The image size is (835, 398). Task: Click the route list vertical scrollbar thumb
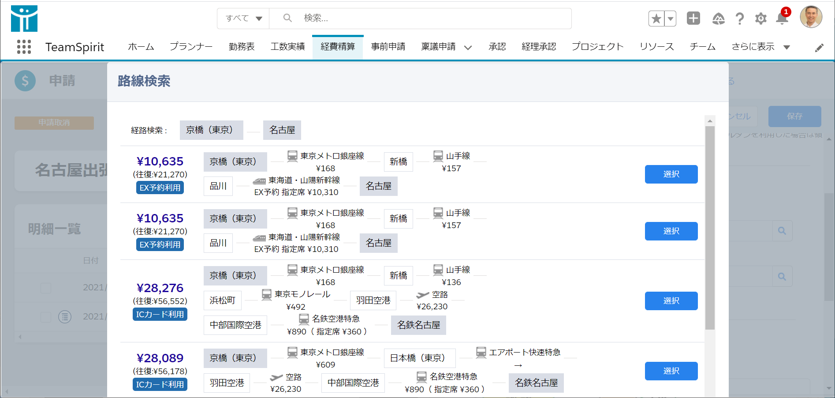coord(710,228)
